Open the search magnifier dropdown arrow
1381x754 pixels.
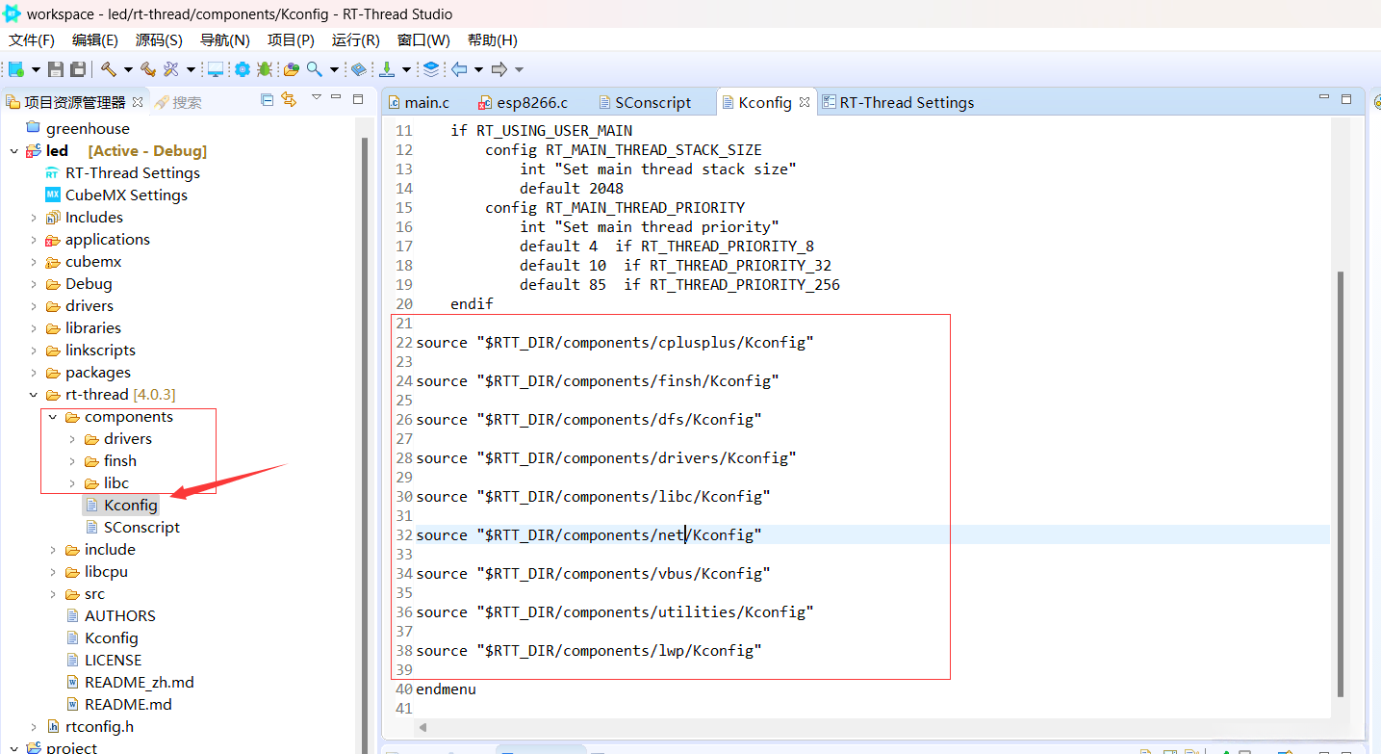pyautogui.click(x=334, y=69)
